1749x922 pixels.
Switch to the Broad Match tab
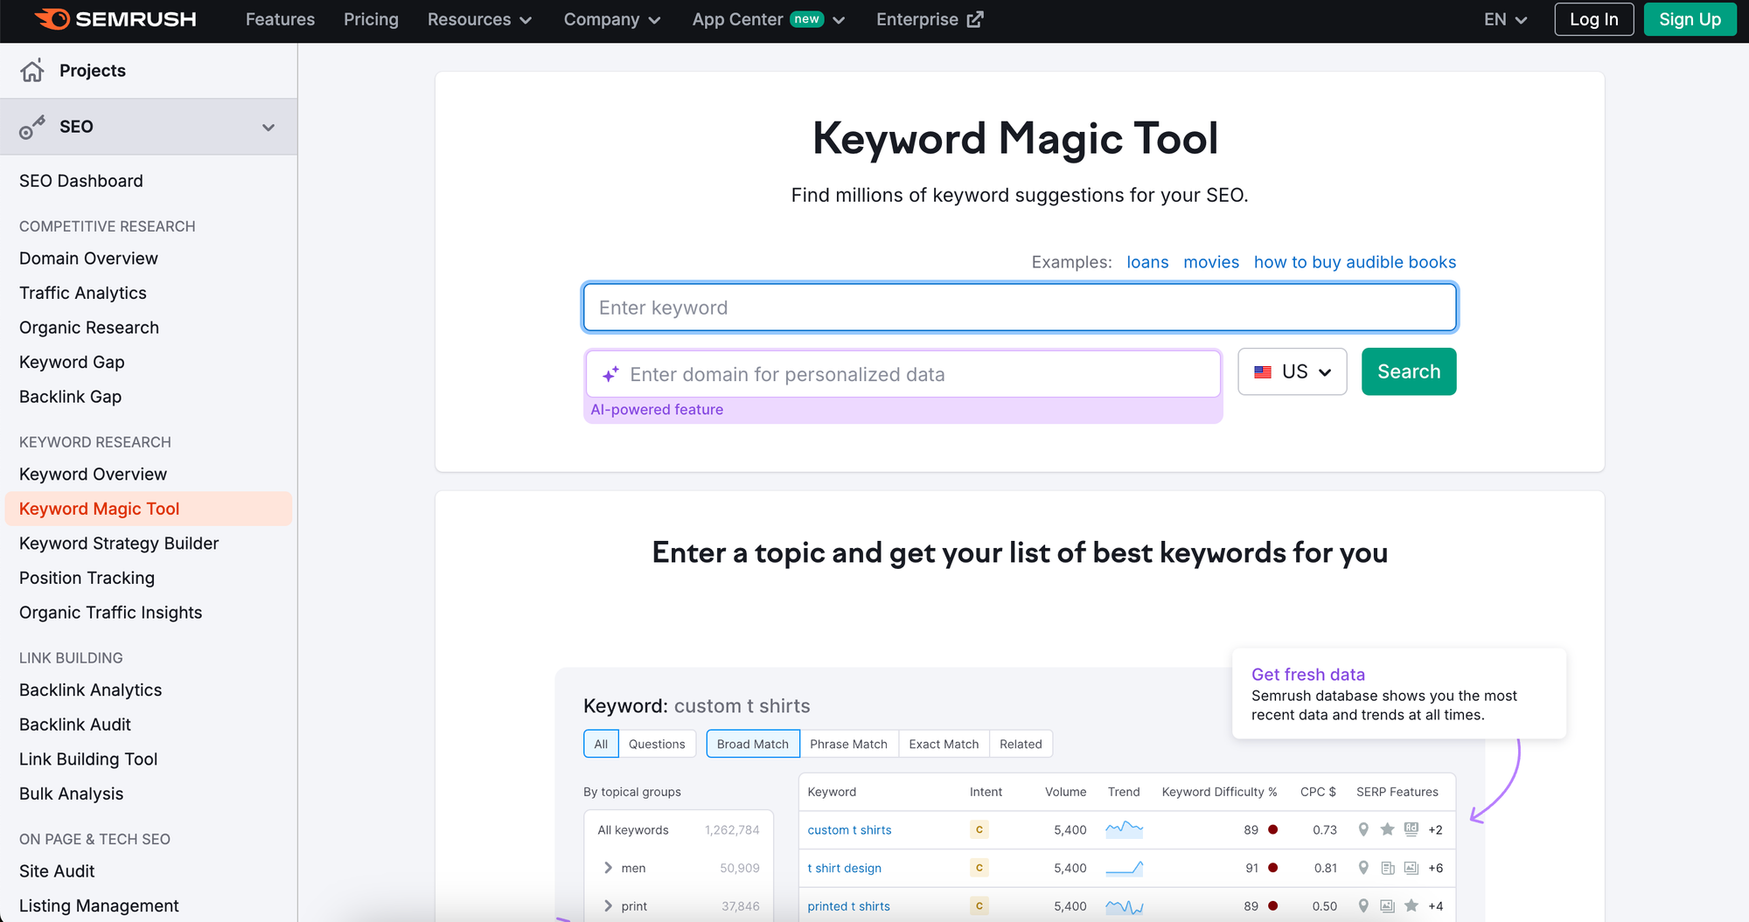pyautogui.click(x=753, y=744)
